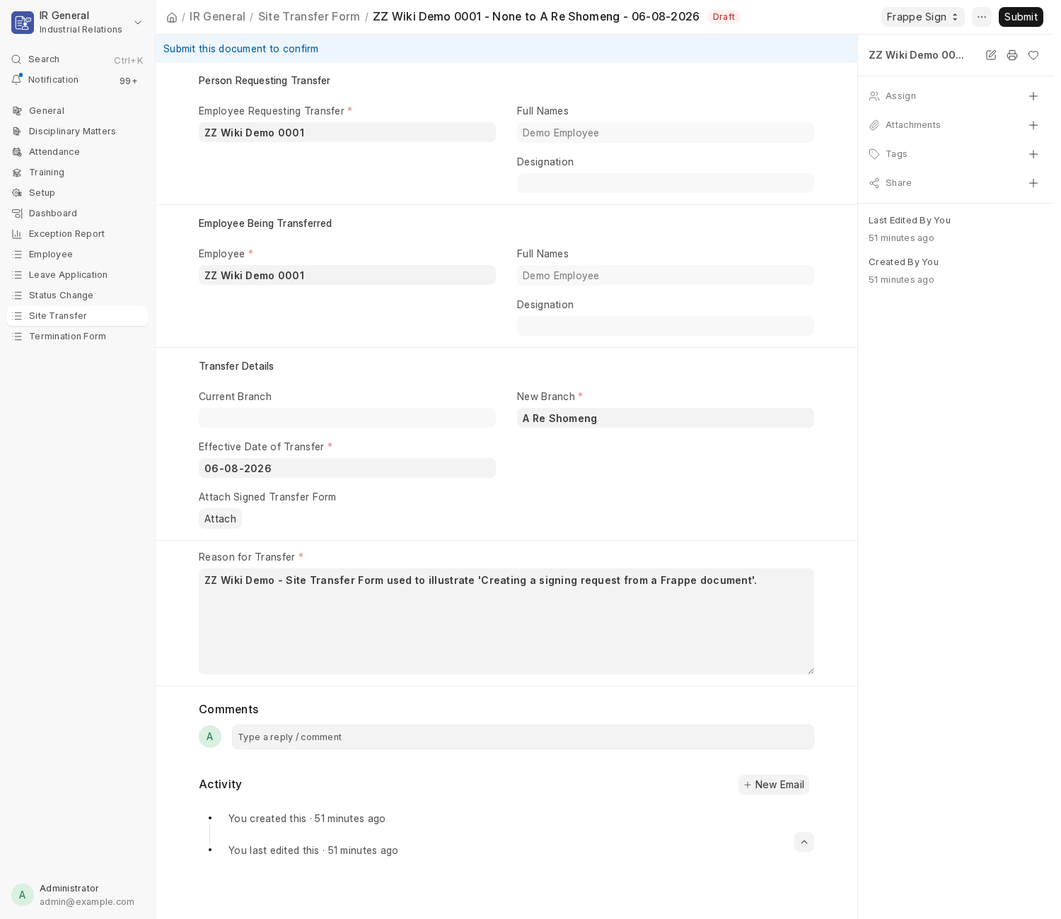1061x919 pixels.
Task: Click the New Email button
Action: (774, 785)
